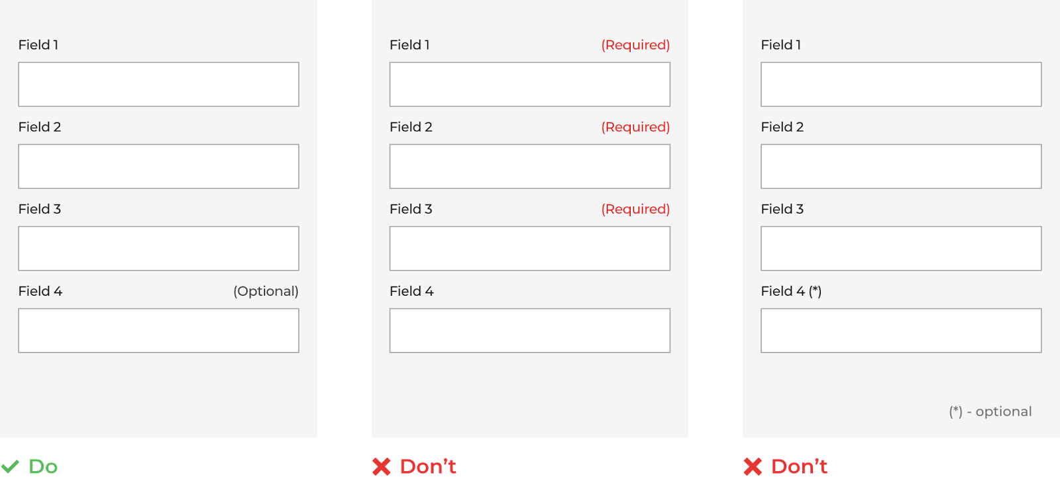The width and height of the screenshot is (1060, 479).
Task: Click the Field 3 label in the middle form
Action: 411,208
